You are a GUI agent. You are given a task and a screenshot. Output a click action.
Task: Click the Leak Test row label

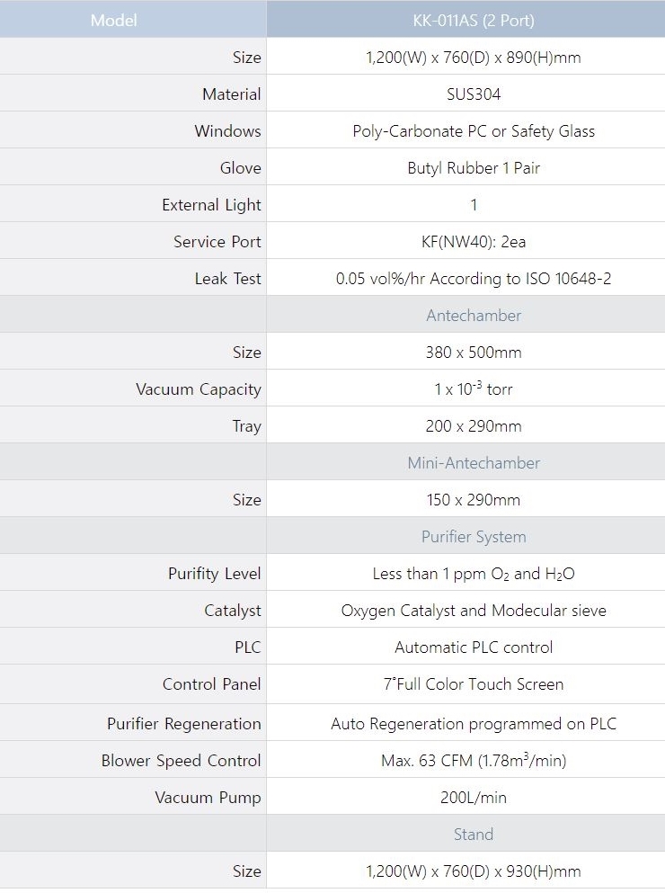(x=227, y=279)
